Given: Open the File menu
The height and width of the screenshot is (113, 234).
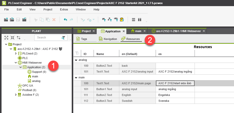Looking at the screenshot, I should pos(7,10).
